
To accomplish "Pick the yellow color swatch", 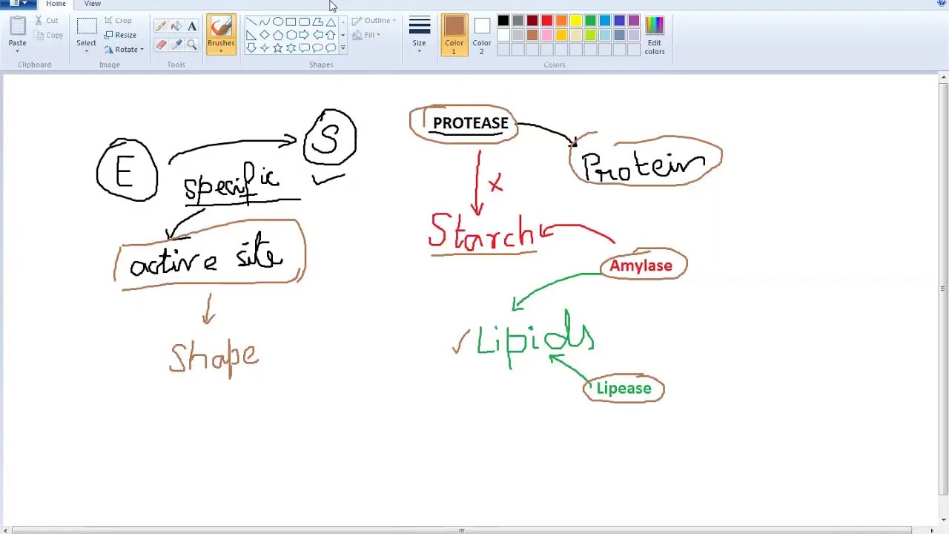I will pos(576,21).
